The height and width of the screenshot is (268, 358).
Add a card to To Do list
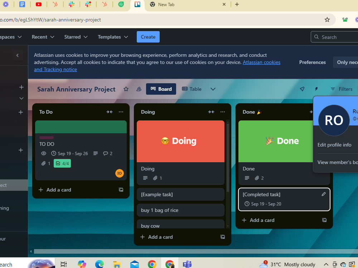[55, 190]
